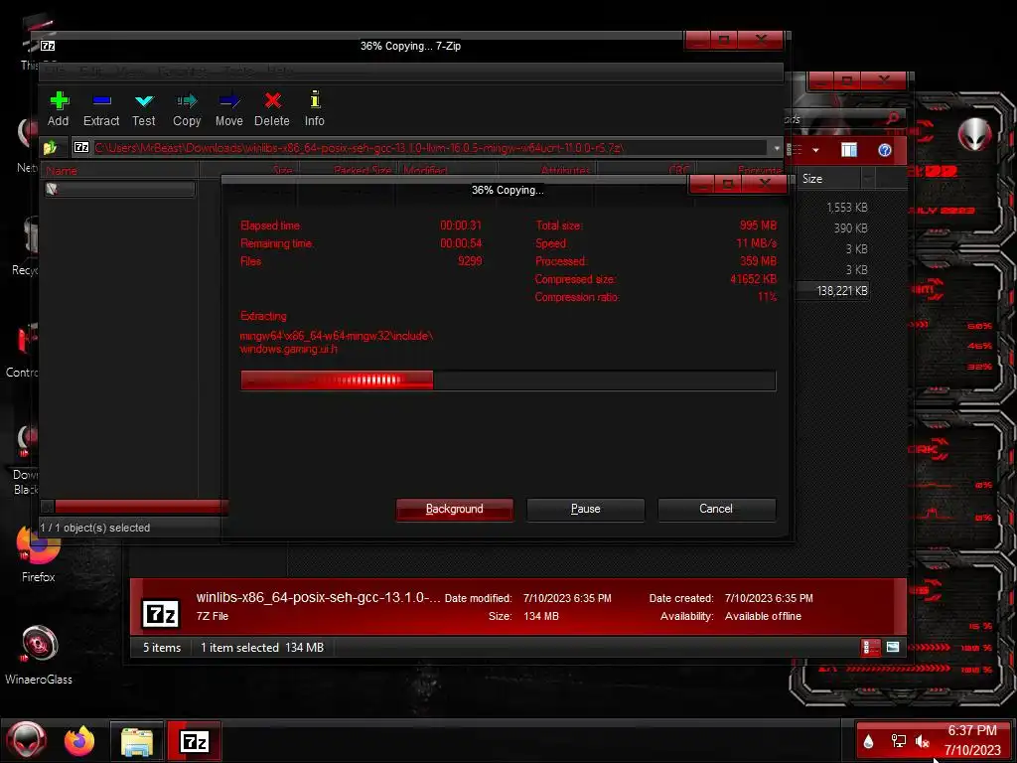
Task: Click the 7z icon in the title bar
Action: (48, 46)
